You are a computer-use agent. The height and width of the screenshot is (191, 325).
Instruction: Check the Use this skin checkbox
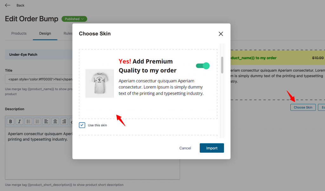(82, 125)
